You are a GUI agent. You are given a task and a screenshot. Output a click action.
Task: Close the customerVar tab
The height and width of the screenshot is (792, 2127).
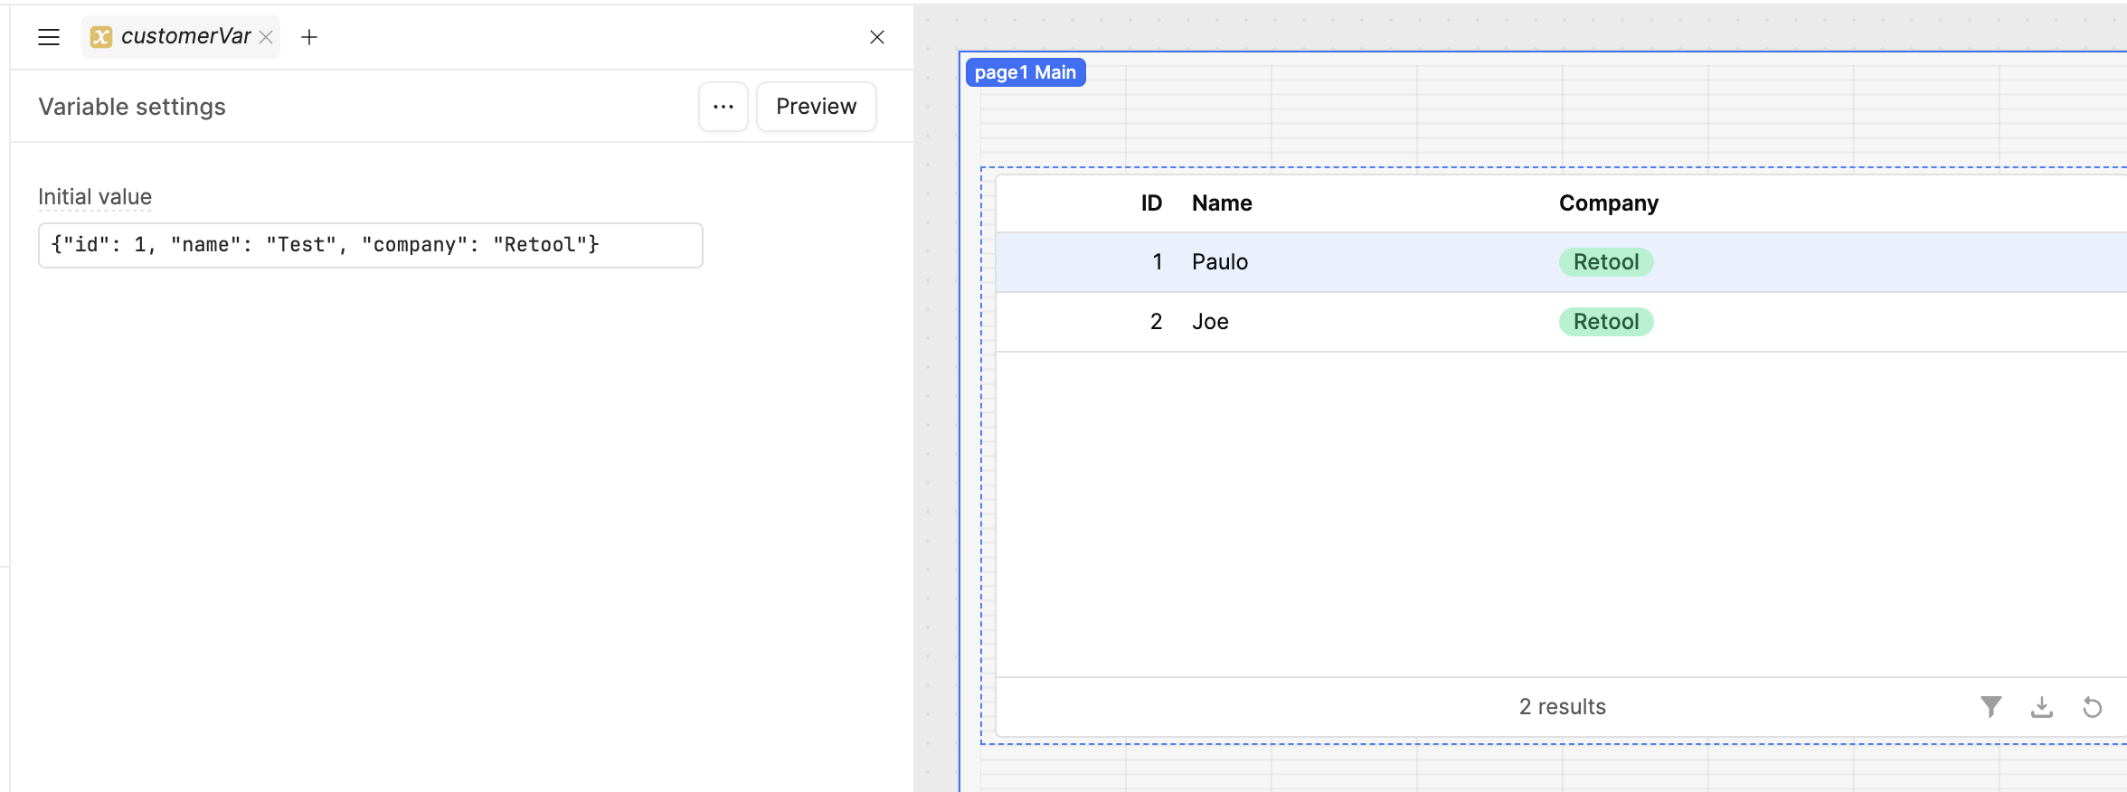266,37
